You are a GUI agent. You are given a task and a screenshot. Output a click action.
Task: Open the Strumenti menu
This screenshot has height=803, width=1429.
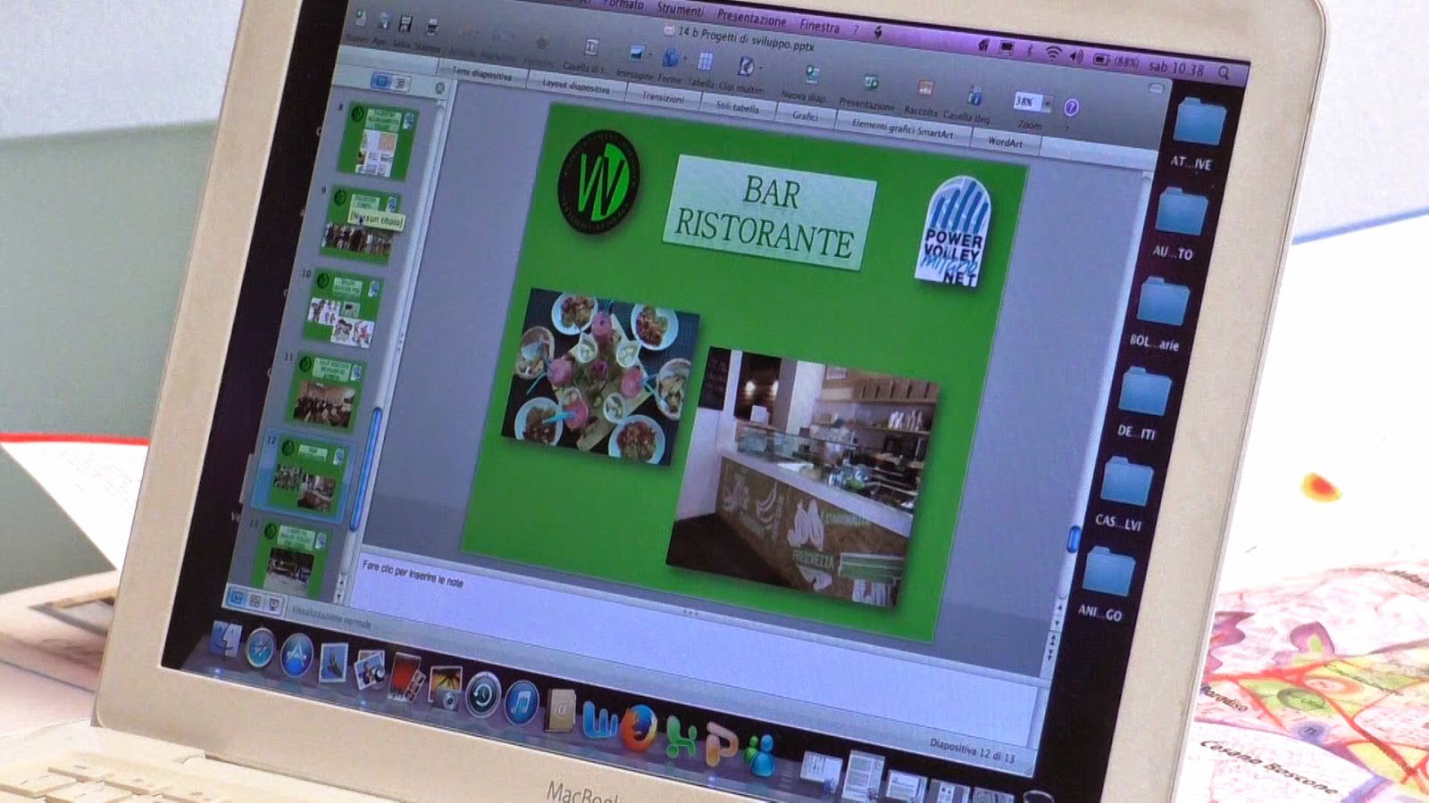tap(680, 9)
